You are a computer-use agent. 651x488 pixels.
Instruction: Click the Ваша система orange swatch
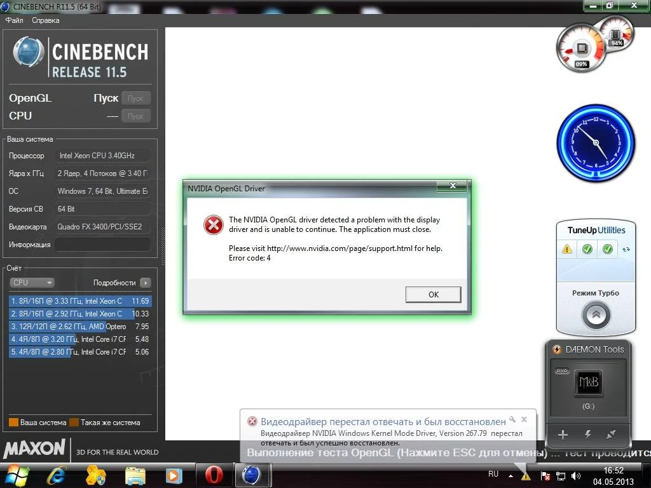pyautogui.click(x=13, y=423)
